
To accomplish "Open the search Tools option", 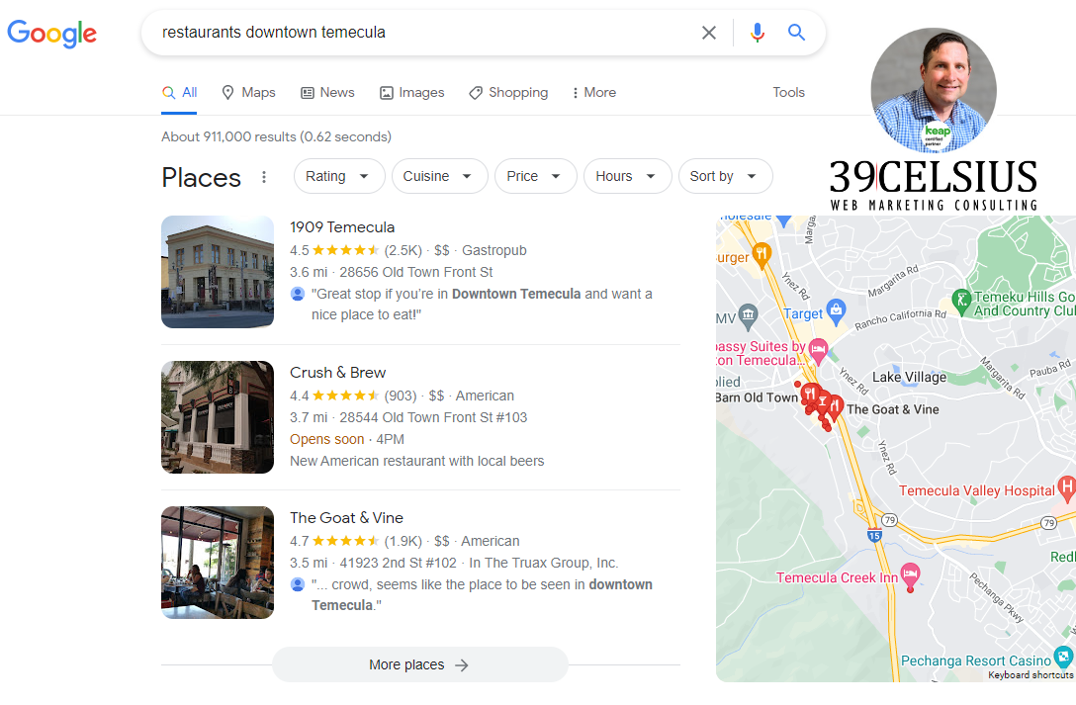I will click(788, 93).
